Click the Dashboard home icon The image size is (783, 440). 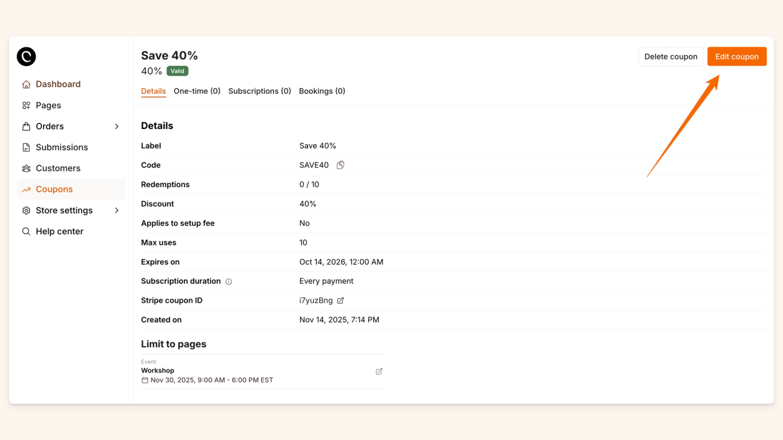pos(26,84)
